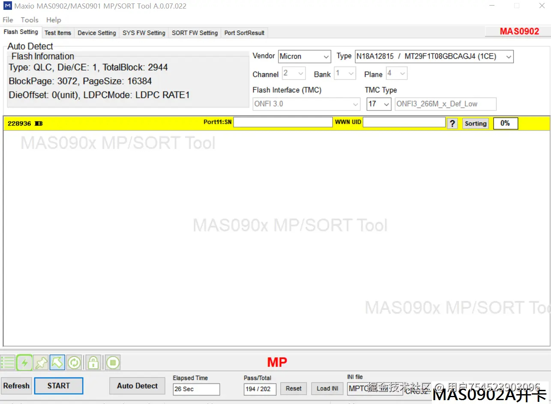This screenshot has height=404, width=551.
Task: Open the Port SortResult tab
Action: pos(245,33)
